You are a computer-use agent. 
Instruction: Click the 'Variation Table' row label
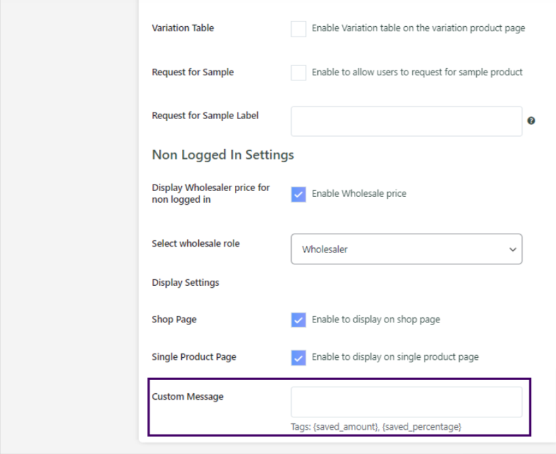pos(183,28)
